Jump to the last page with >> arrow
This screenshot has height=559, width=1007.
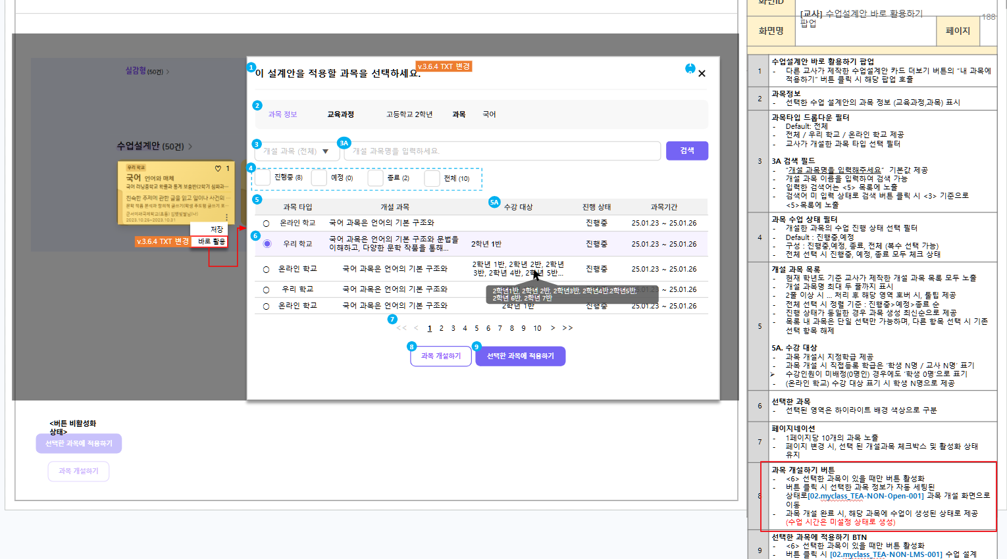click(x=567, y=328)
